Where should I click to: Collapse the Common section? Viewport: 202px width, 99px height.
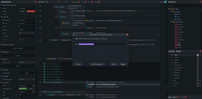coord(2,17)
